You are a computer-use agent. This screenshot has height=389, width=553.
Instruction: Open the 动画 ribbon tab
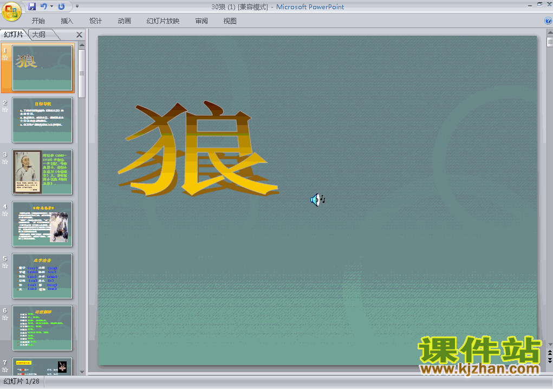pyautogui.click(x=124, y=21)
